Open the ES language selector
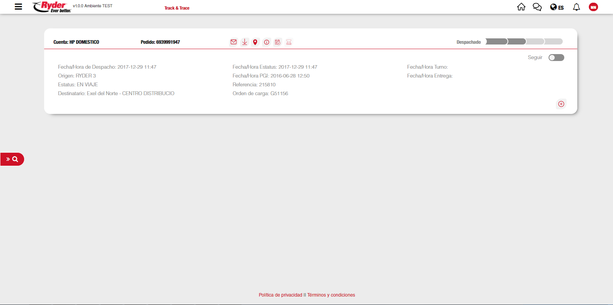This screenshot has height=305, width=613. [x=557, y=7]
